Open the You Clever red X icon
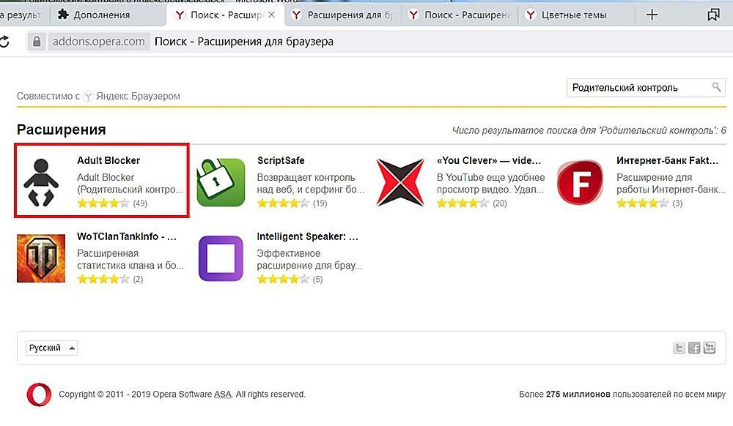 click(x=401, y=182)
